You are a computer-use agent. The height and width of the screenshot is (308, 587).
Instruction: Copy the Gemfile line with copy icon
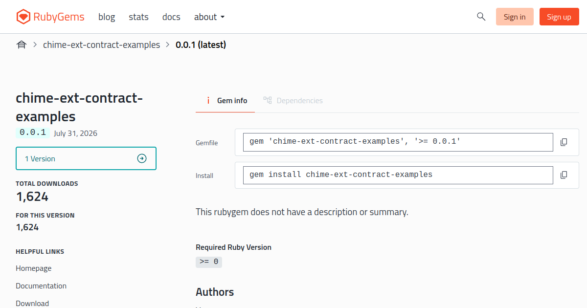coord(564,142)
